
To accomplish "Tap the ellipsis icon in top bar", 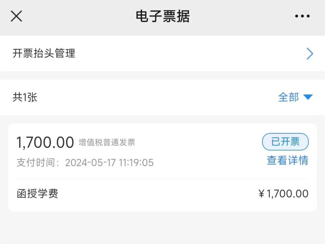I will tap(302, 16).
